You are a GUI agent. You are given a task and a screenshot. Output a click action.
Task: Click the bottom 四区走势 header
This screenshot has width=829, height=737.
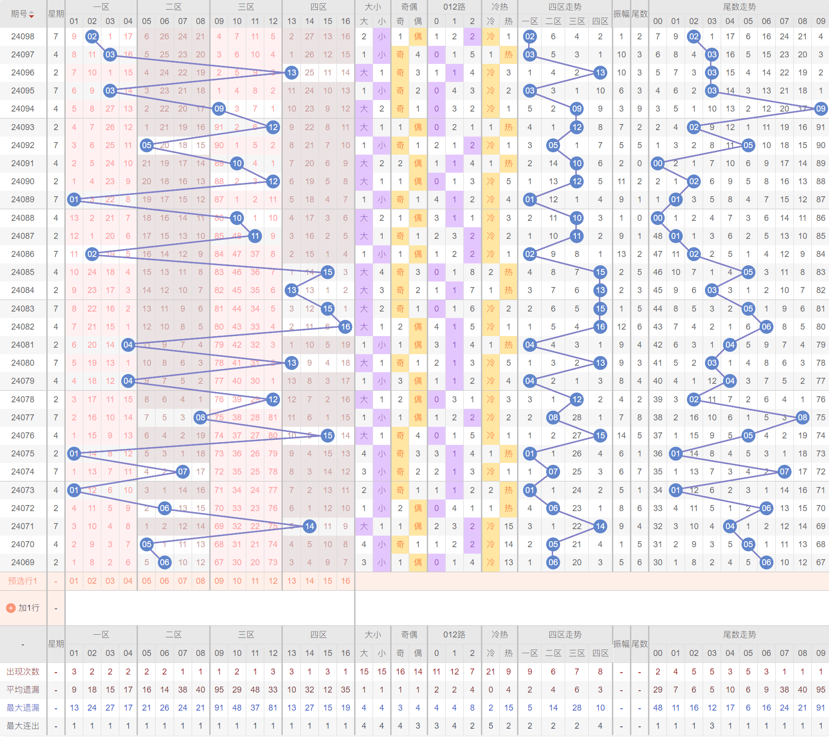[x=565, y=635]
